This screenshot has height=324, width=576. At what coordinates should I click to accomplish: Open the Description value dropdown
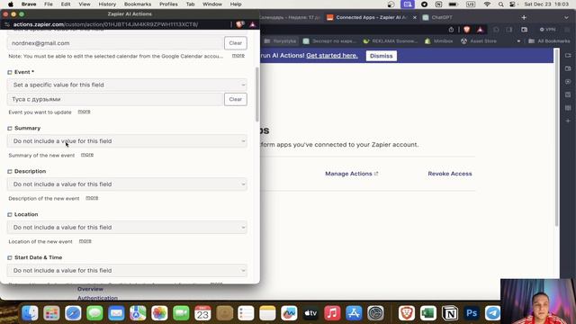tap(127, 184)
